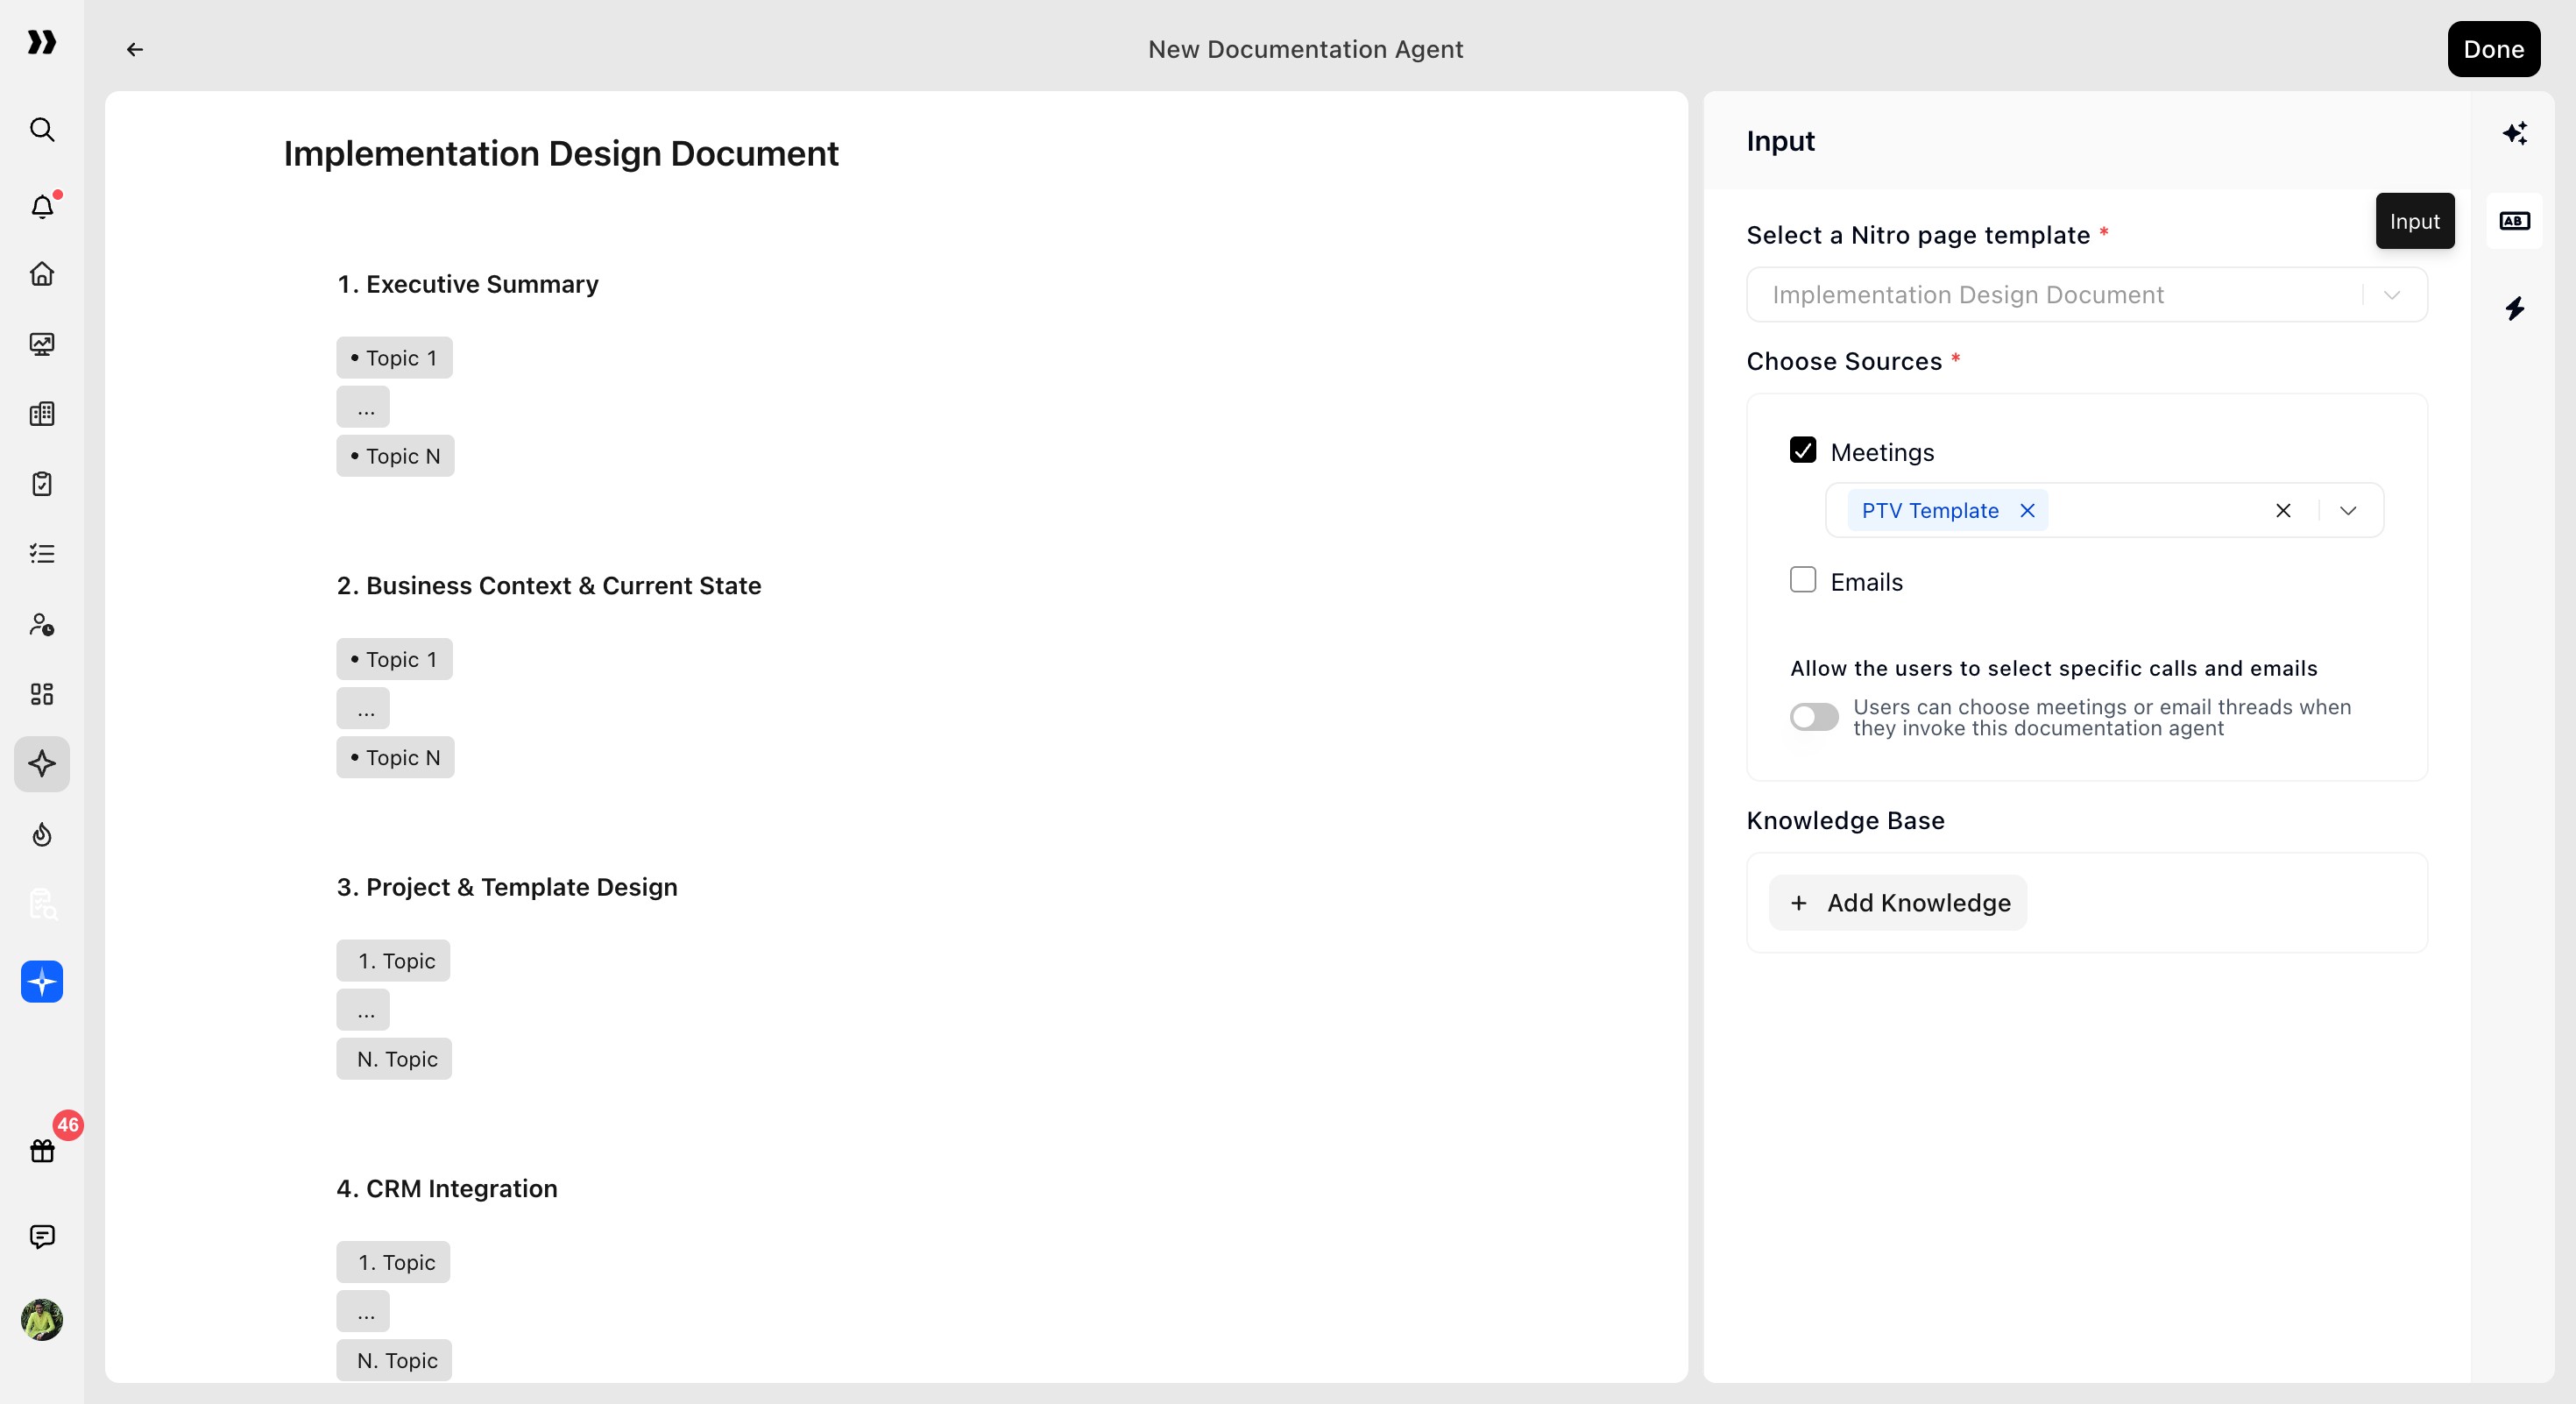Select the ellipsis chip under Executive Summary

[363, 407]
